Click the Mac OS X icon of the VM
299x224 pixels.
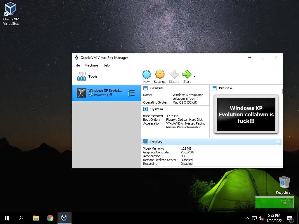[81, 93]
